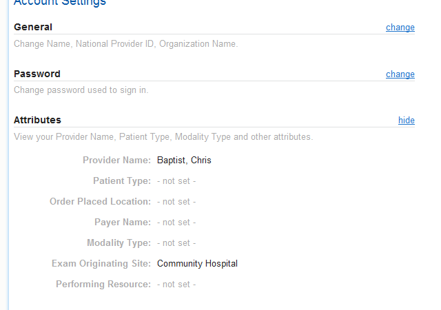Click the Patient Type label
This screenshot has width=441, height=310.
pyautogui.click(x=122, y=181)
